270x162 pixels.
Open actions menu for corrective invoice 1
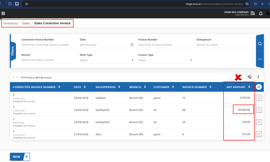259,134
